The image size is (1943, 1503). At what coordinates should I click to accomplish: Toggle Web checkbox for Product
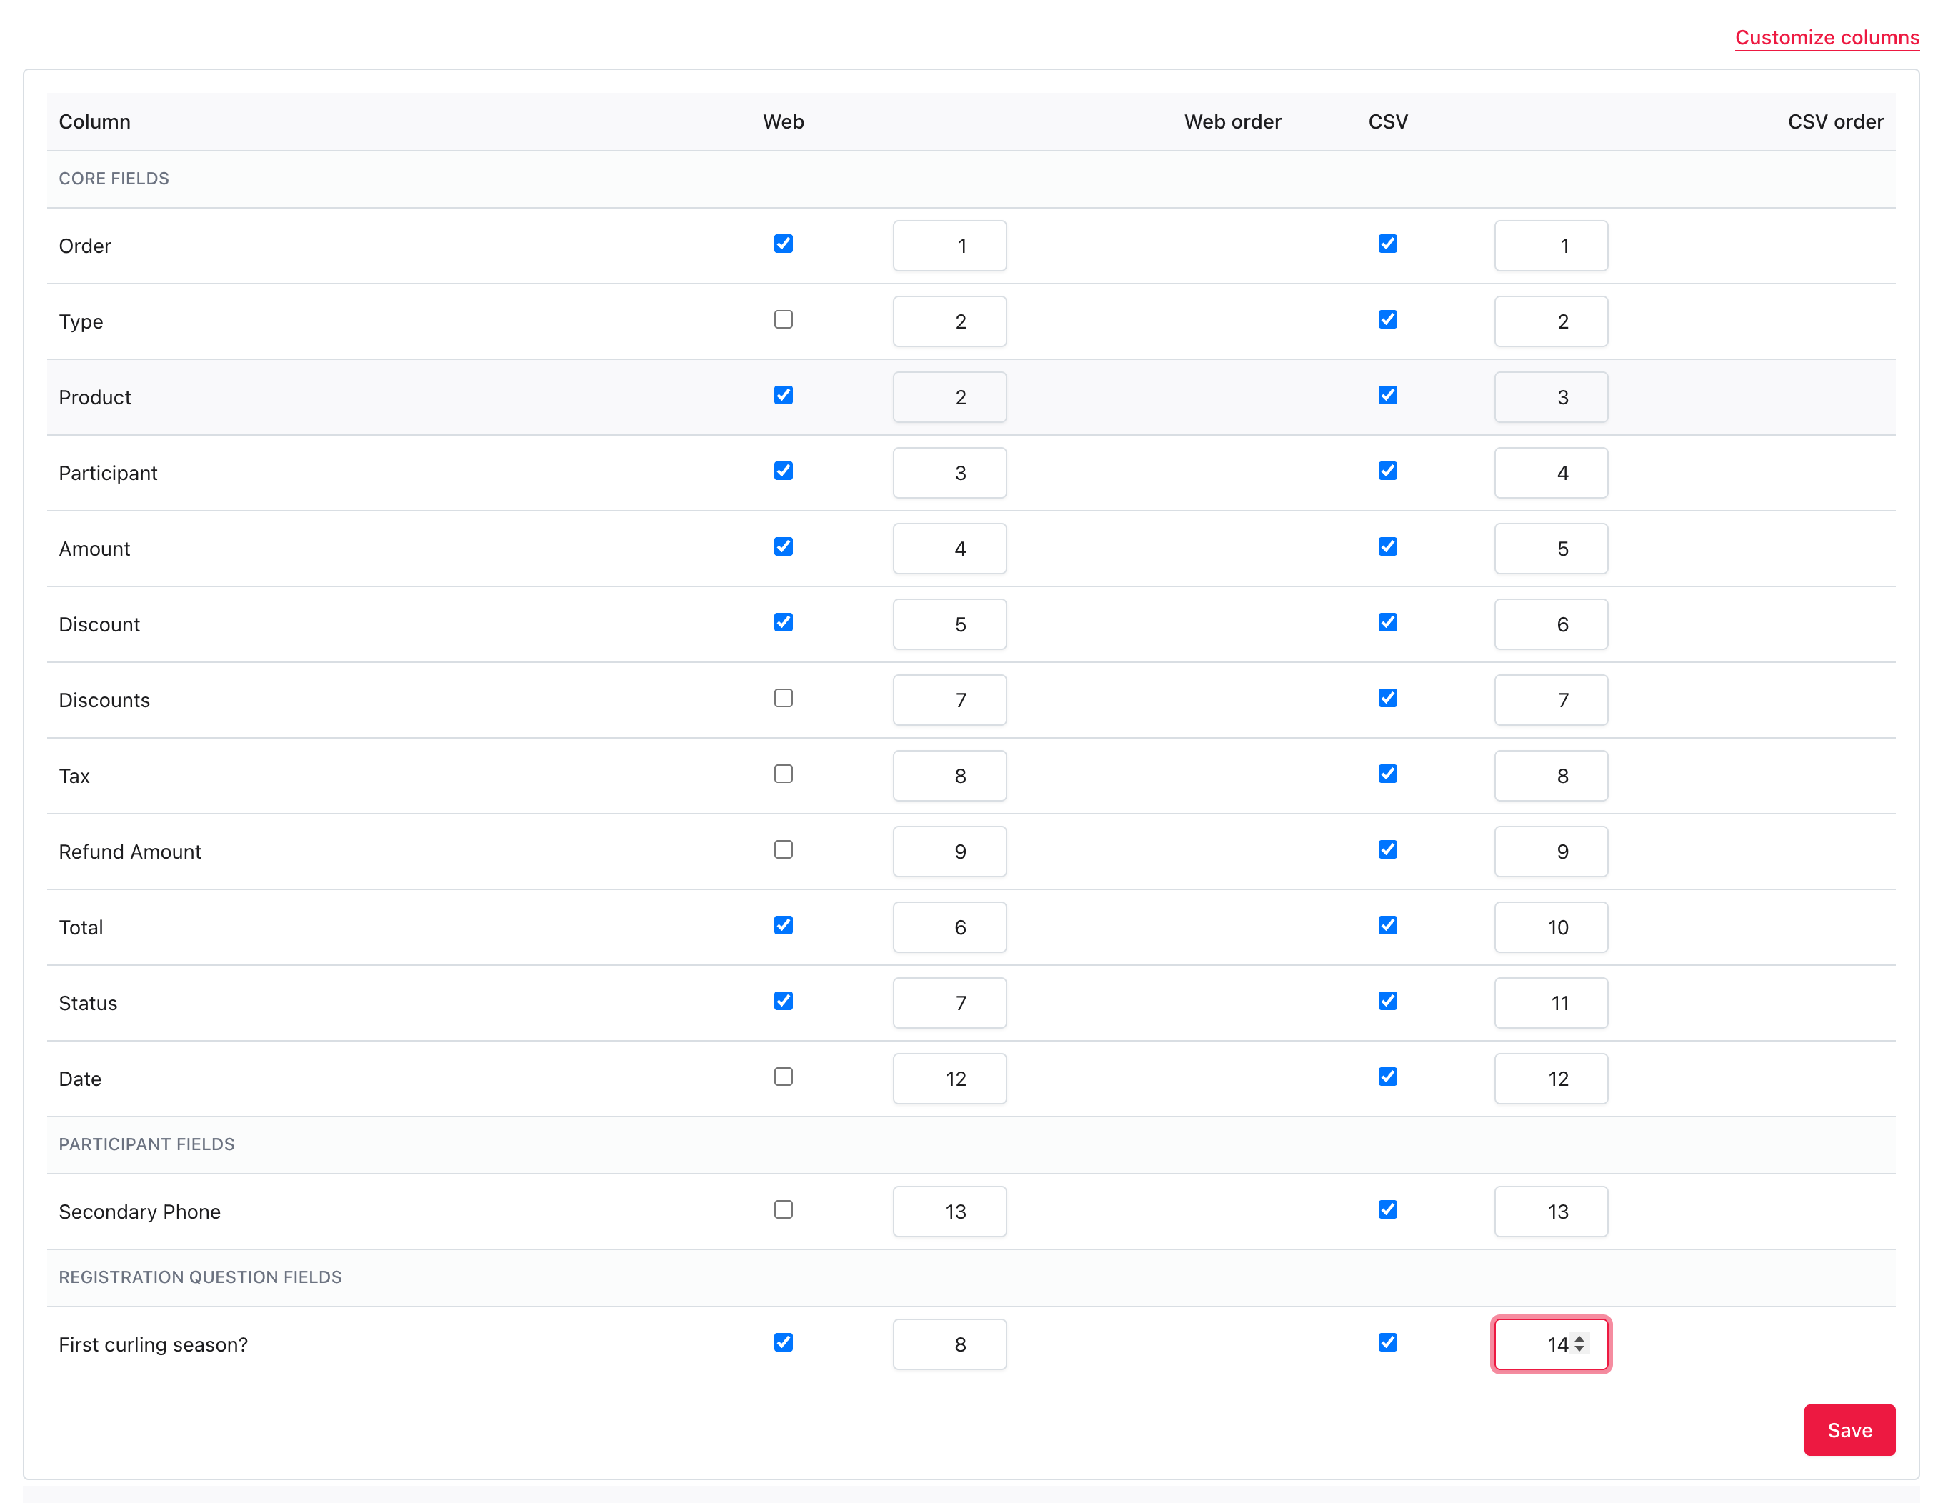coord(783,395)
